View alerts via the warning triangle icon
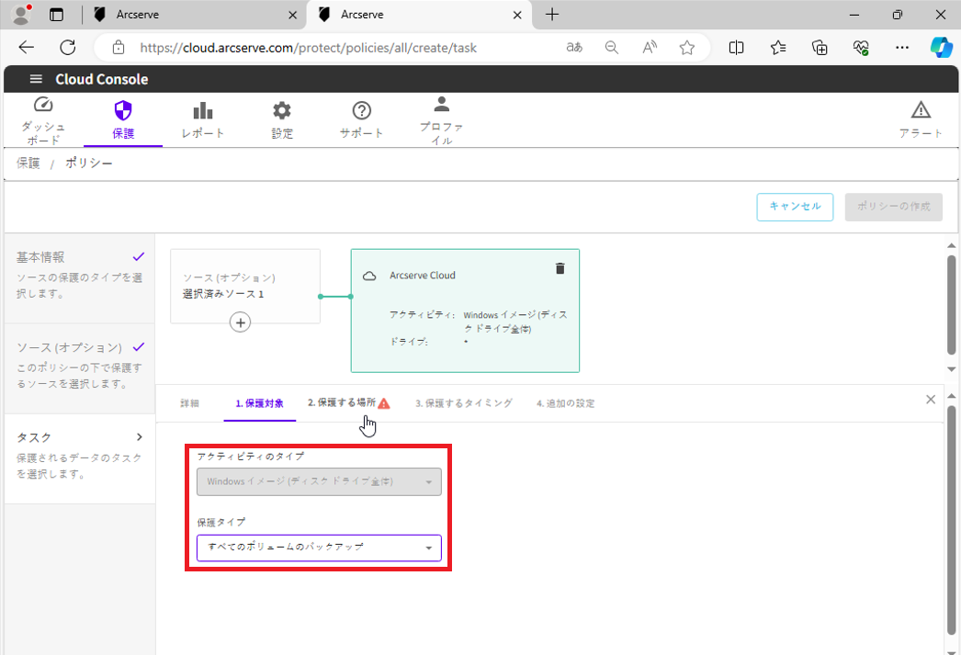The height and width of the screenshot is (655, 961). click(x=920, y=111)
